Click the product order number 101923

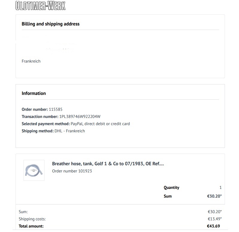point(72,171)
